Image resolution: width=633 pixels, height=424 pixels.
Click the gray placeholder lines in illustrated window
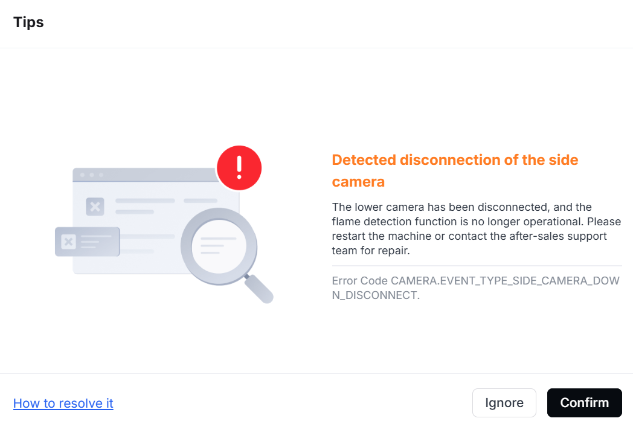pos(166,206)
